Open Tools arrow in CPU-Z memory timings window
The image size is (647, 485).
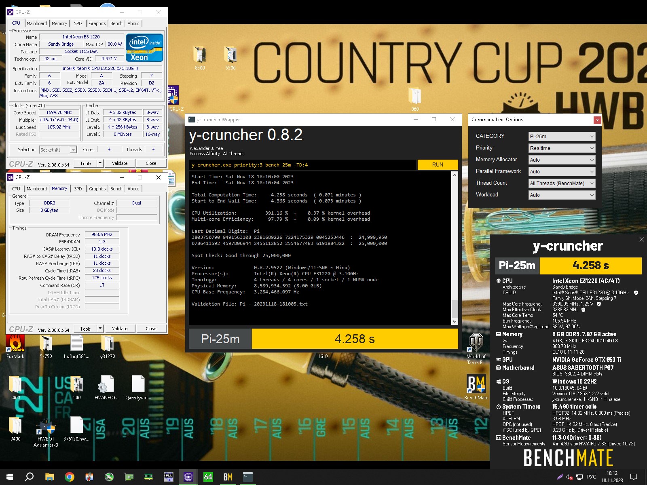(x=100, y=329)
